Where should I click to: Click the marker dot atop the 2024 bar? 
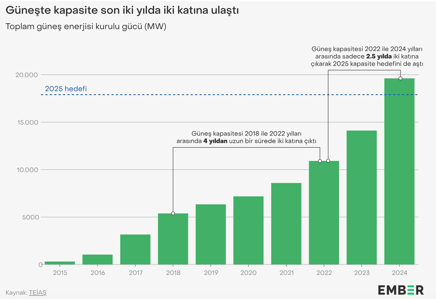[x=400, y=78]
